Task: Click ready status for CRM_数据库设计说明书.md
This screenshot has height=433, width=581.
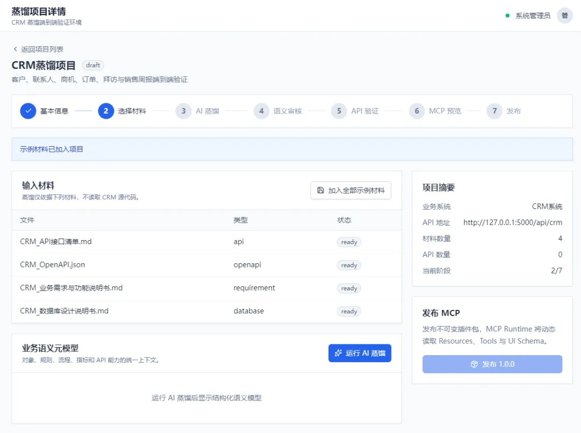Action: pyautogui.click(x=349, y=311)
